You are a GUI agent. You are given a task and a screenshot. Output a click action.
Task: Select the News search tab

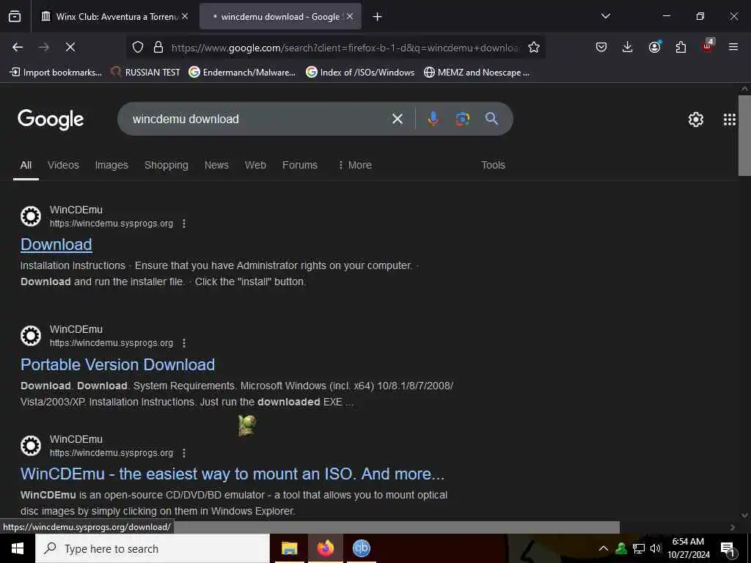216,165
